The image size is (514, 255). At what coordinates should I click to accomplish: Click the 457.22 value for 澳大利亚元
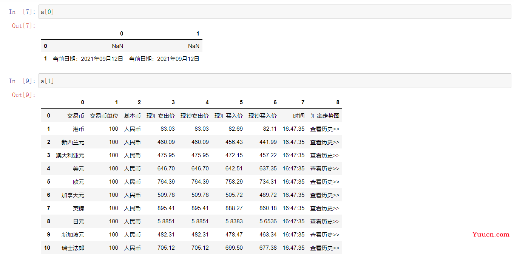click(x=268, y=155)
